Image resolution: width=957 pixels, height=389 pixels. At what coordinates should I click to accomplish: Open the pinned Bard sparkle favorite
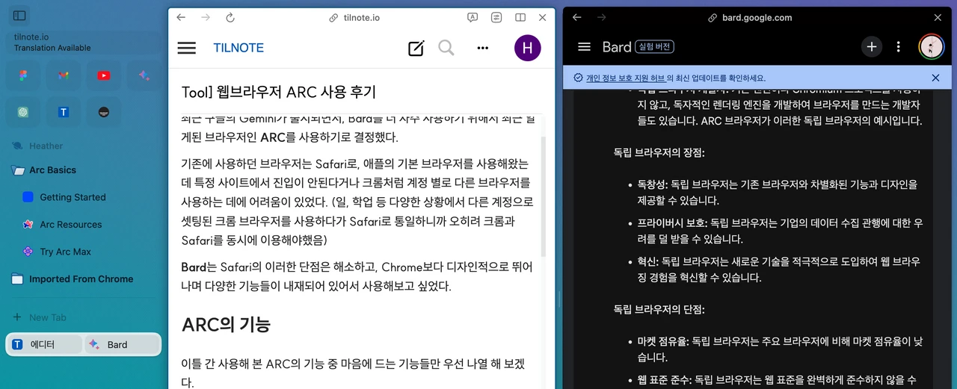144,75
